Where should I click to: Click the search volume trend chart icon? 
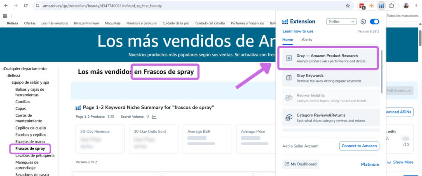[154, 117]
